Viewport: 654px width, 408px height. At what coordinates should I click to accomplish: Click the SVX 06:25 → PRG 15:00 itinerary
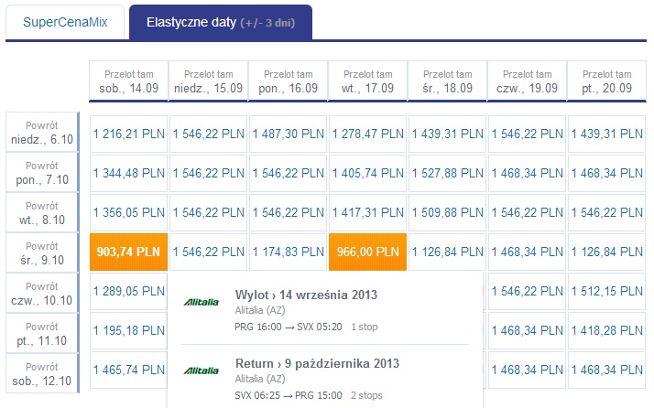(x=289, y=395)
